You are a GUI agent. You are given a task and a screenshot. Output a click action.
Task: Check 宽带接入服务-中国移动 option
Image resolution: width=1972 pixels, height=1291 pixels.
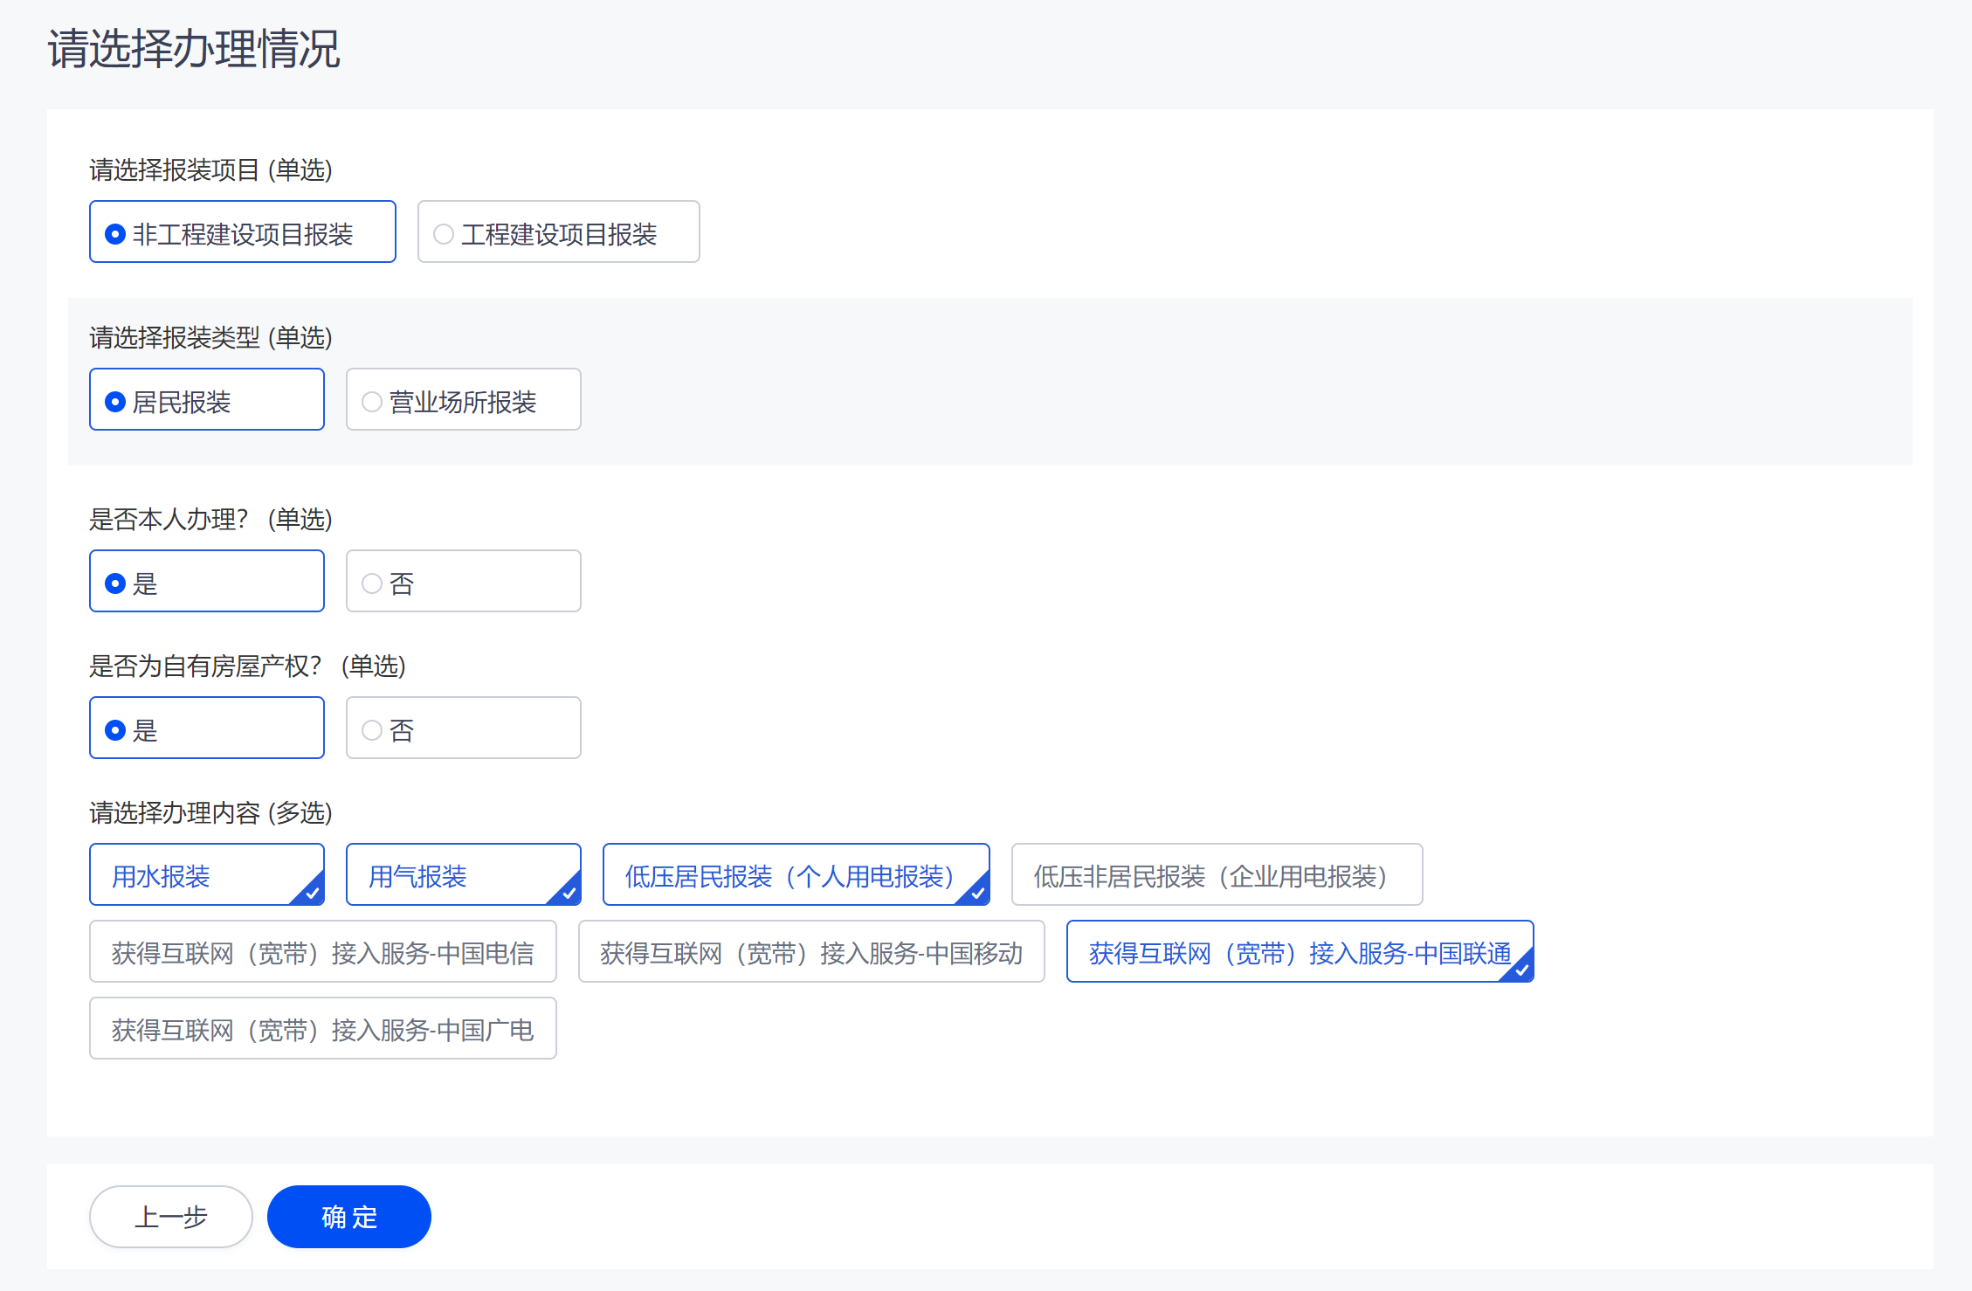coord(810,952)
